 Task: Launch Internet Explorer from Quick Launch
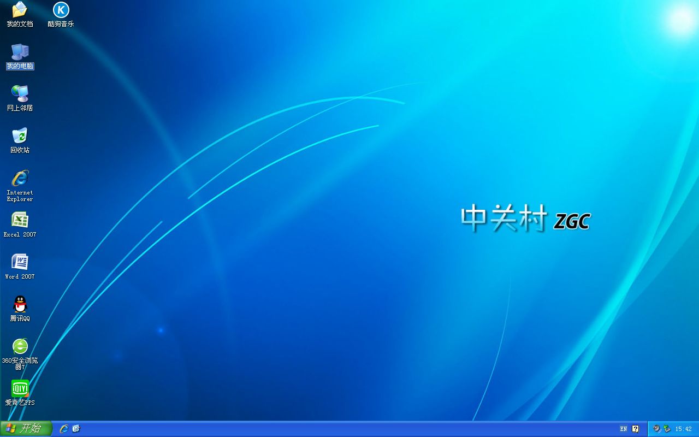tap(64, 429)
